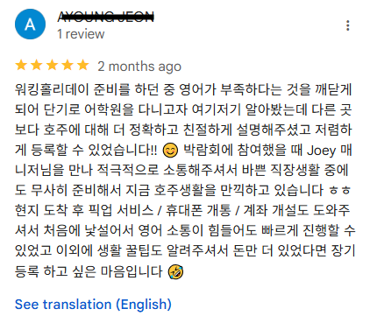Click the fifth gold rating star
Viewport: 370px width, 323px height.
point(83,65)
